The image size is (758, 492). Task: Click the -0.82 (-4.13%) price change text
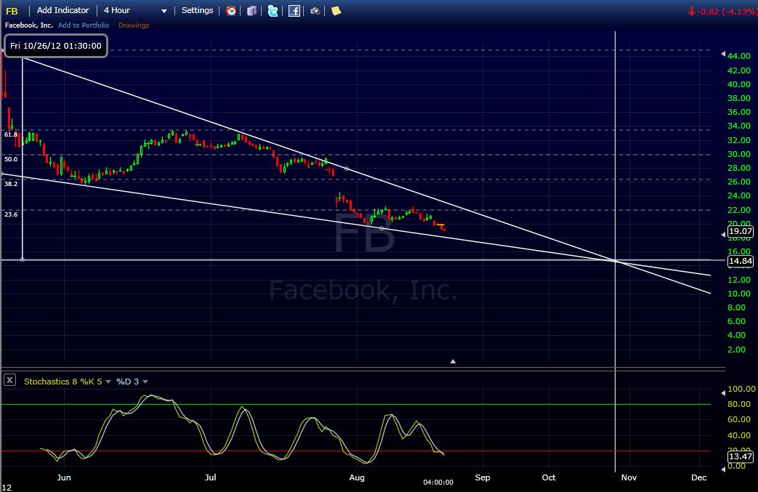(727, 11)
